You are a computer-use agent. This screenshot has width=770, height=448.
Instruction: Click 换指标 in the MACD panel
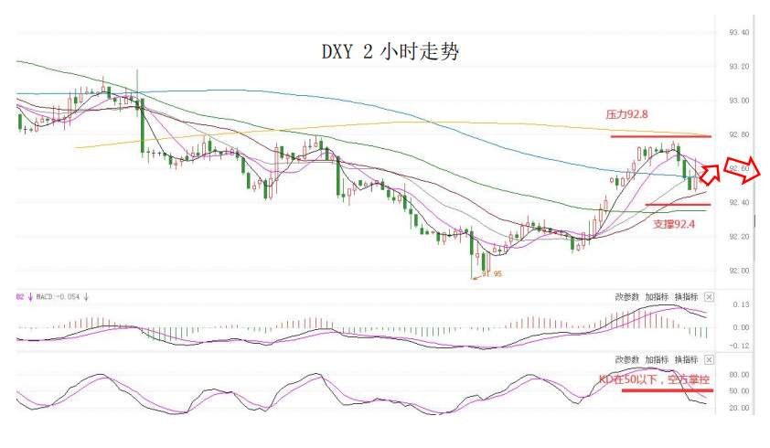pos(686,297)
